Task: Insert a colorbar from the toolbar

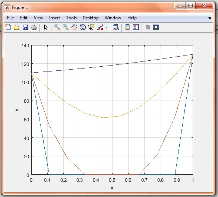Action: (127, 27)
